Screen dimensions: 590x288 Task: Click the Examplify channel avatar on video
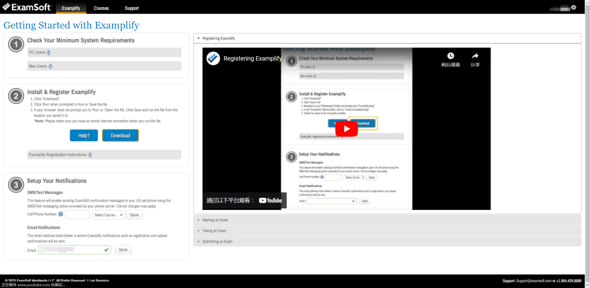(213, 58)
